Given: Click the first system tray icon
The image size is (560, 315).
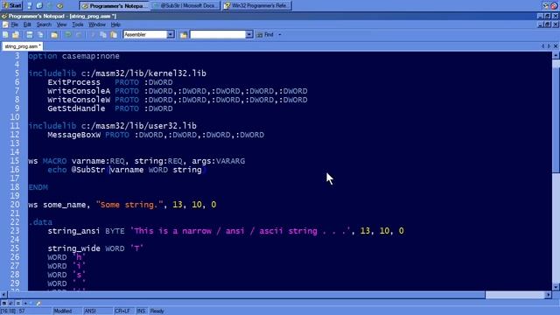Looking at the screenshot, I should pyautogui.click(x=545, y=6).
